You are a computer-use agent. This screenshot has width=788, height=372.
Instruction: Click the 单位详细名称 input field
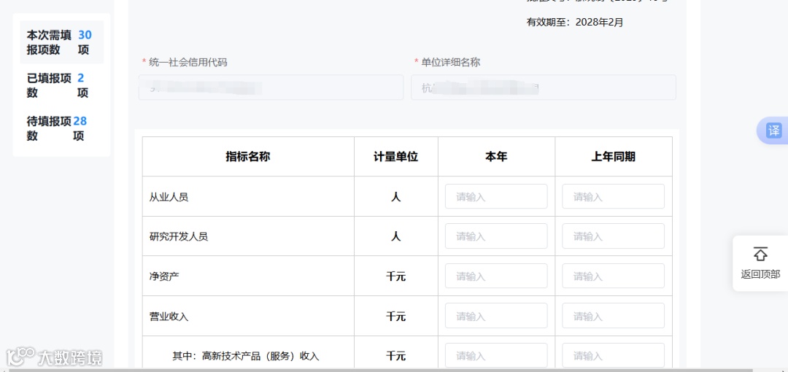[x=544, y=88]
